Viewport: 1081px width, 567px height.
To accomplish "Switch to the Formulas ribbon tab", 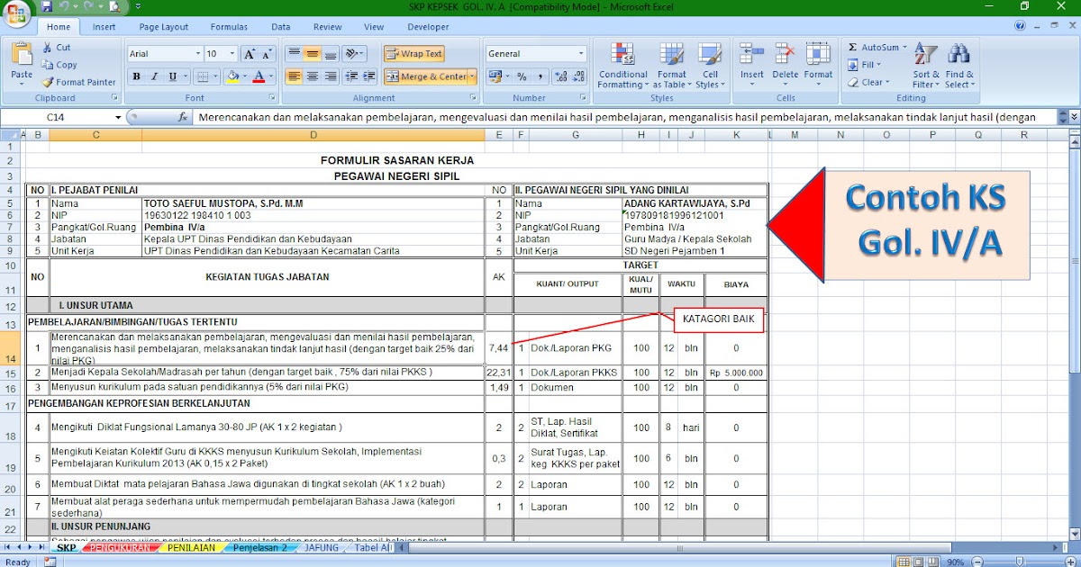I will point(230,27).
